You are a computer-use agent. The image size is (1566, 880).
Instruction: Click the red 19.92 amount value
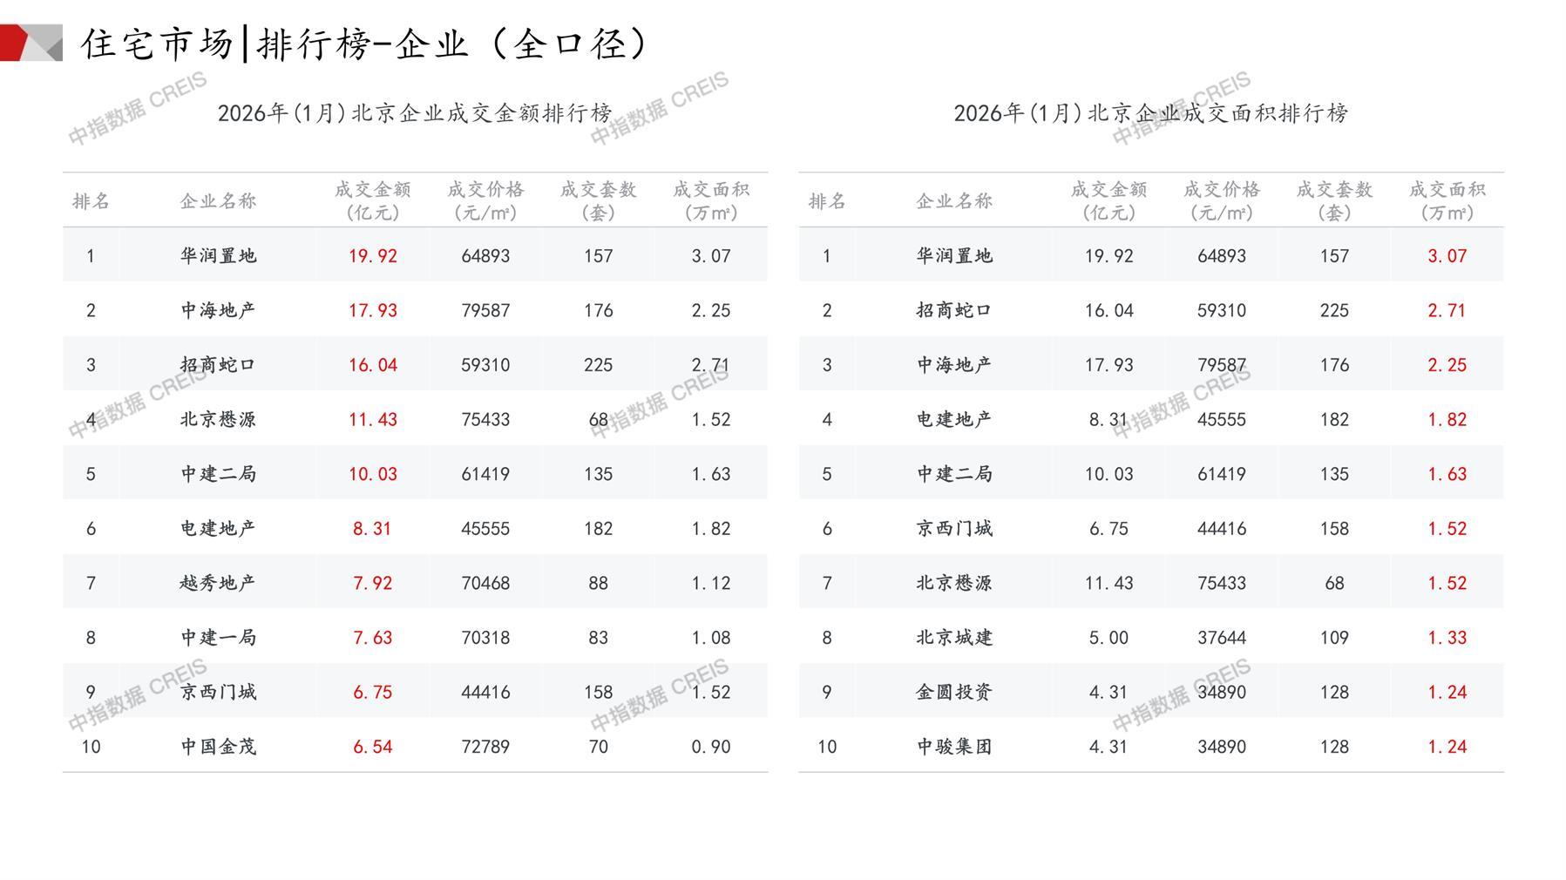pyautogui.click(x=372, y=256)
